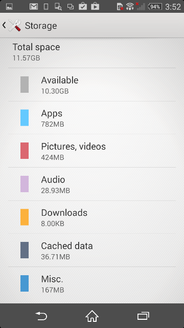This screenshot has height=328, width=184.
Task: Tap the back chevron beside Storage
Action: click(4, 26)
